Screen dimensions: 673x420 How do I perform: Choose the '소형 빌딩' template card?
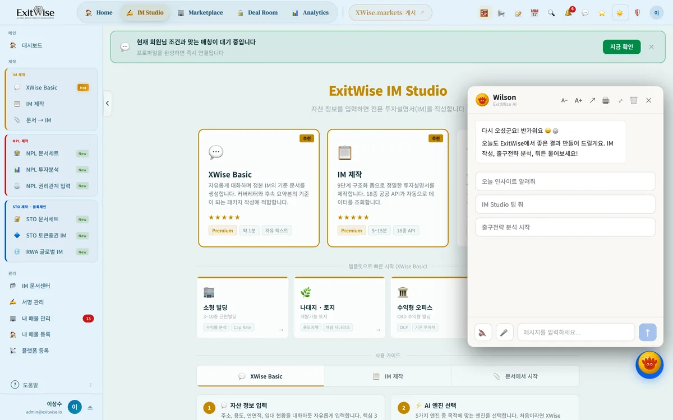point(242,307)
